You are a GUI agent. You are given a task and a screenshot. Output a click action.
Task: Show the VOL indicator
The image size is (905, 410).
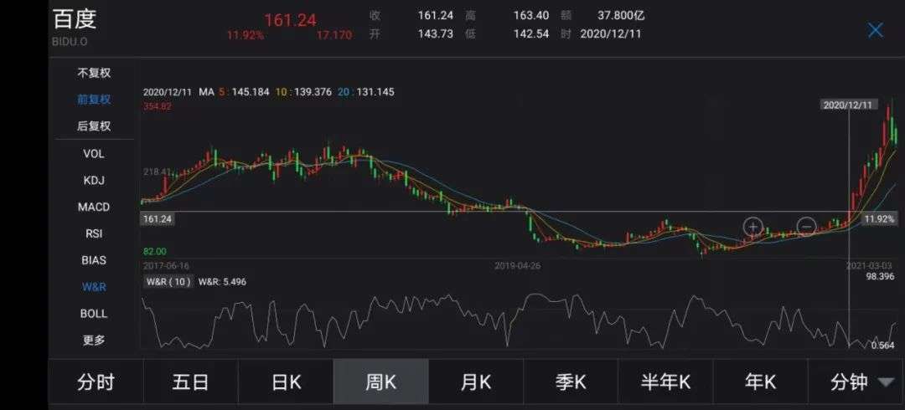[x=94, y=153]
